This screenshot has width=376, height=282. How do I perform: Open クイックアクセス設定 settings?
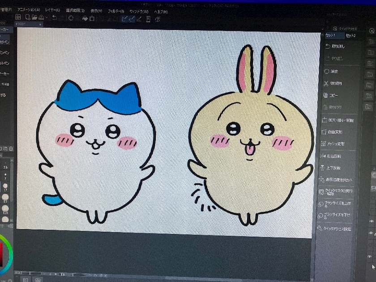tap(334, 229)
